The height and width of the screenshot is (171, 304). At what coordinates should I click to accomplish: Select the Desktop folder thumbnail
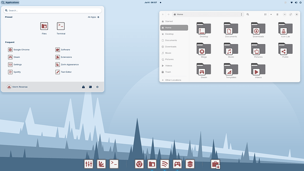[204, 28]
